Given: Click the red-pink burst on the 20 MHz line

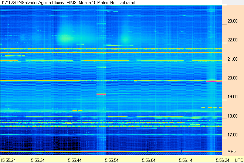Looking at the screenshot, I should pos(214,81).
